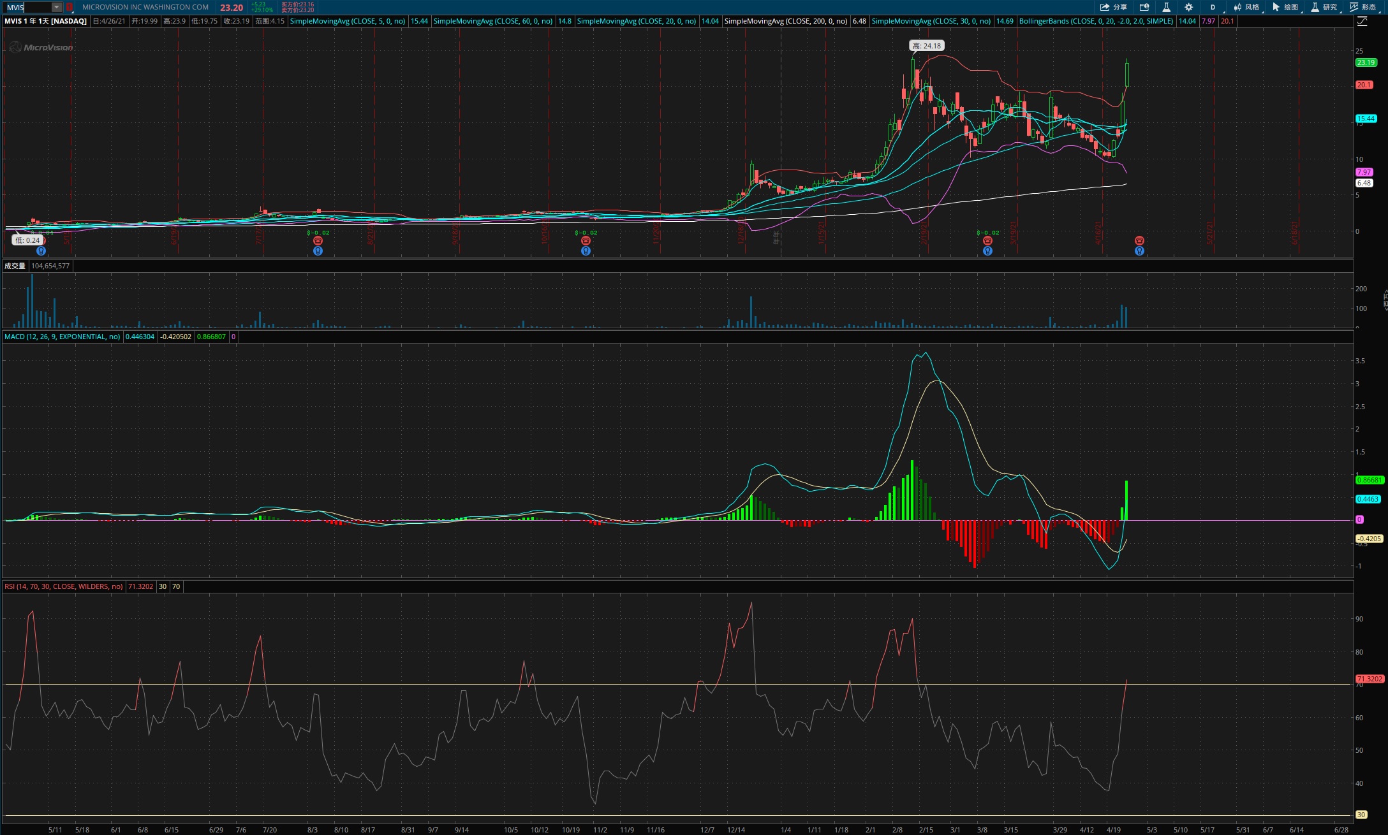Click the BollingerBands study label

click(x=1096, y=21)
